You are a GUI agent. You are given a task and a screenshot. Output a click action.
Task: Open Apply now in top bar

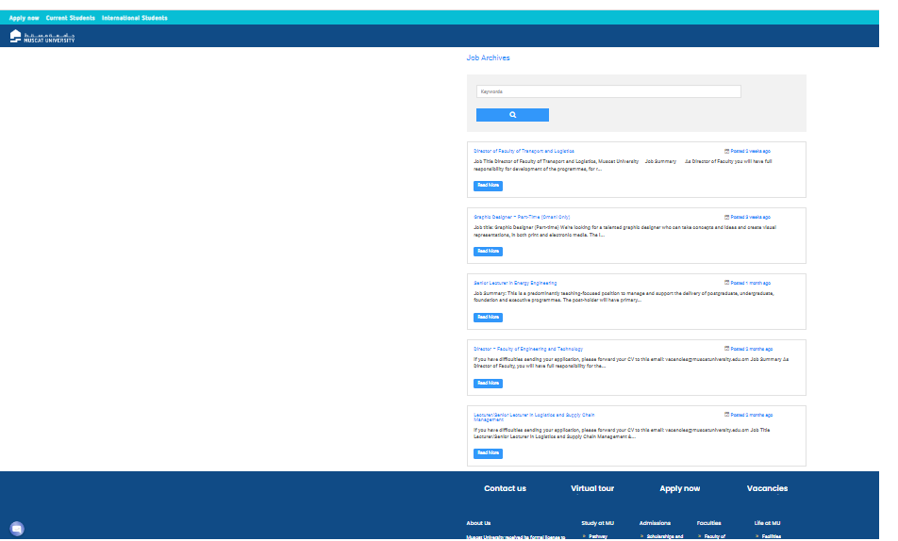(x=25, y=18)
